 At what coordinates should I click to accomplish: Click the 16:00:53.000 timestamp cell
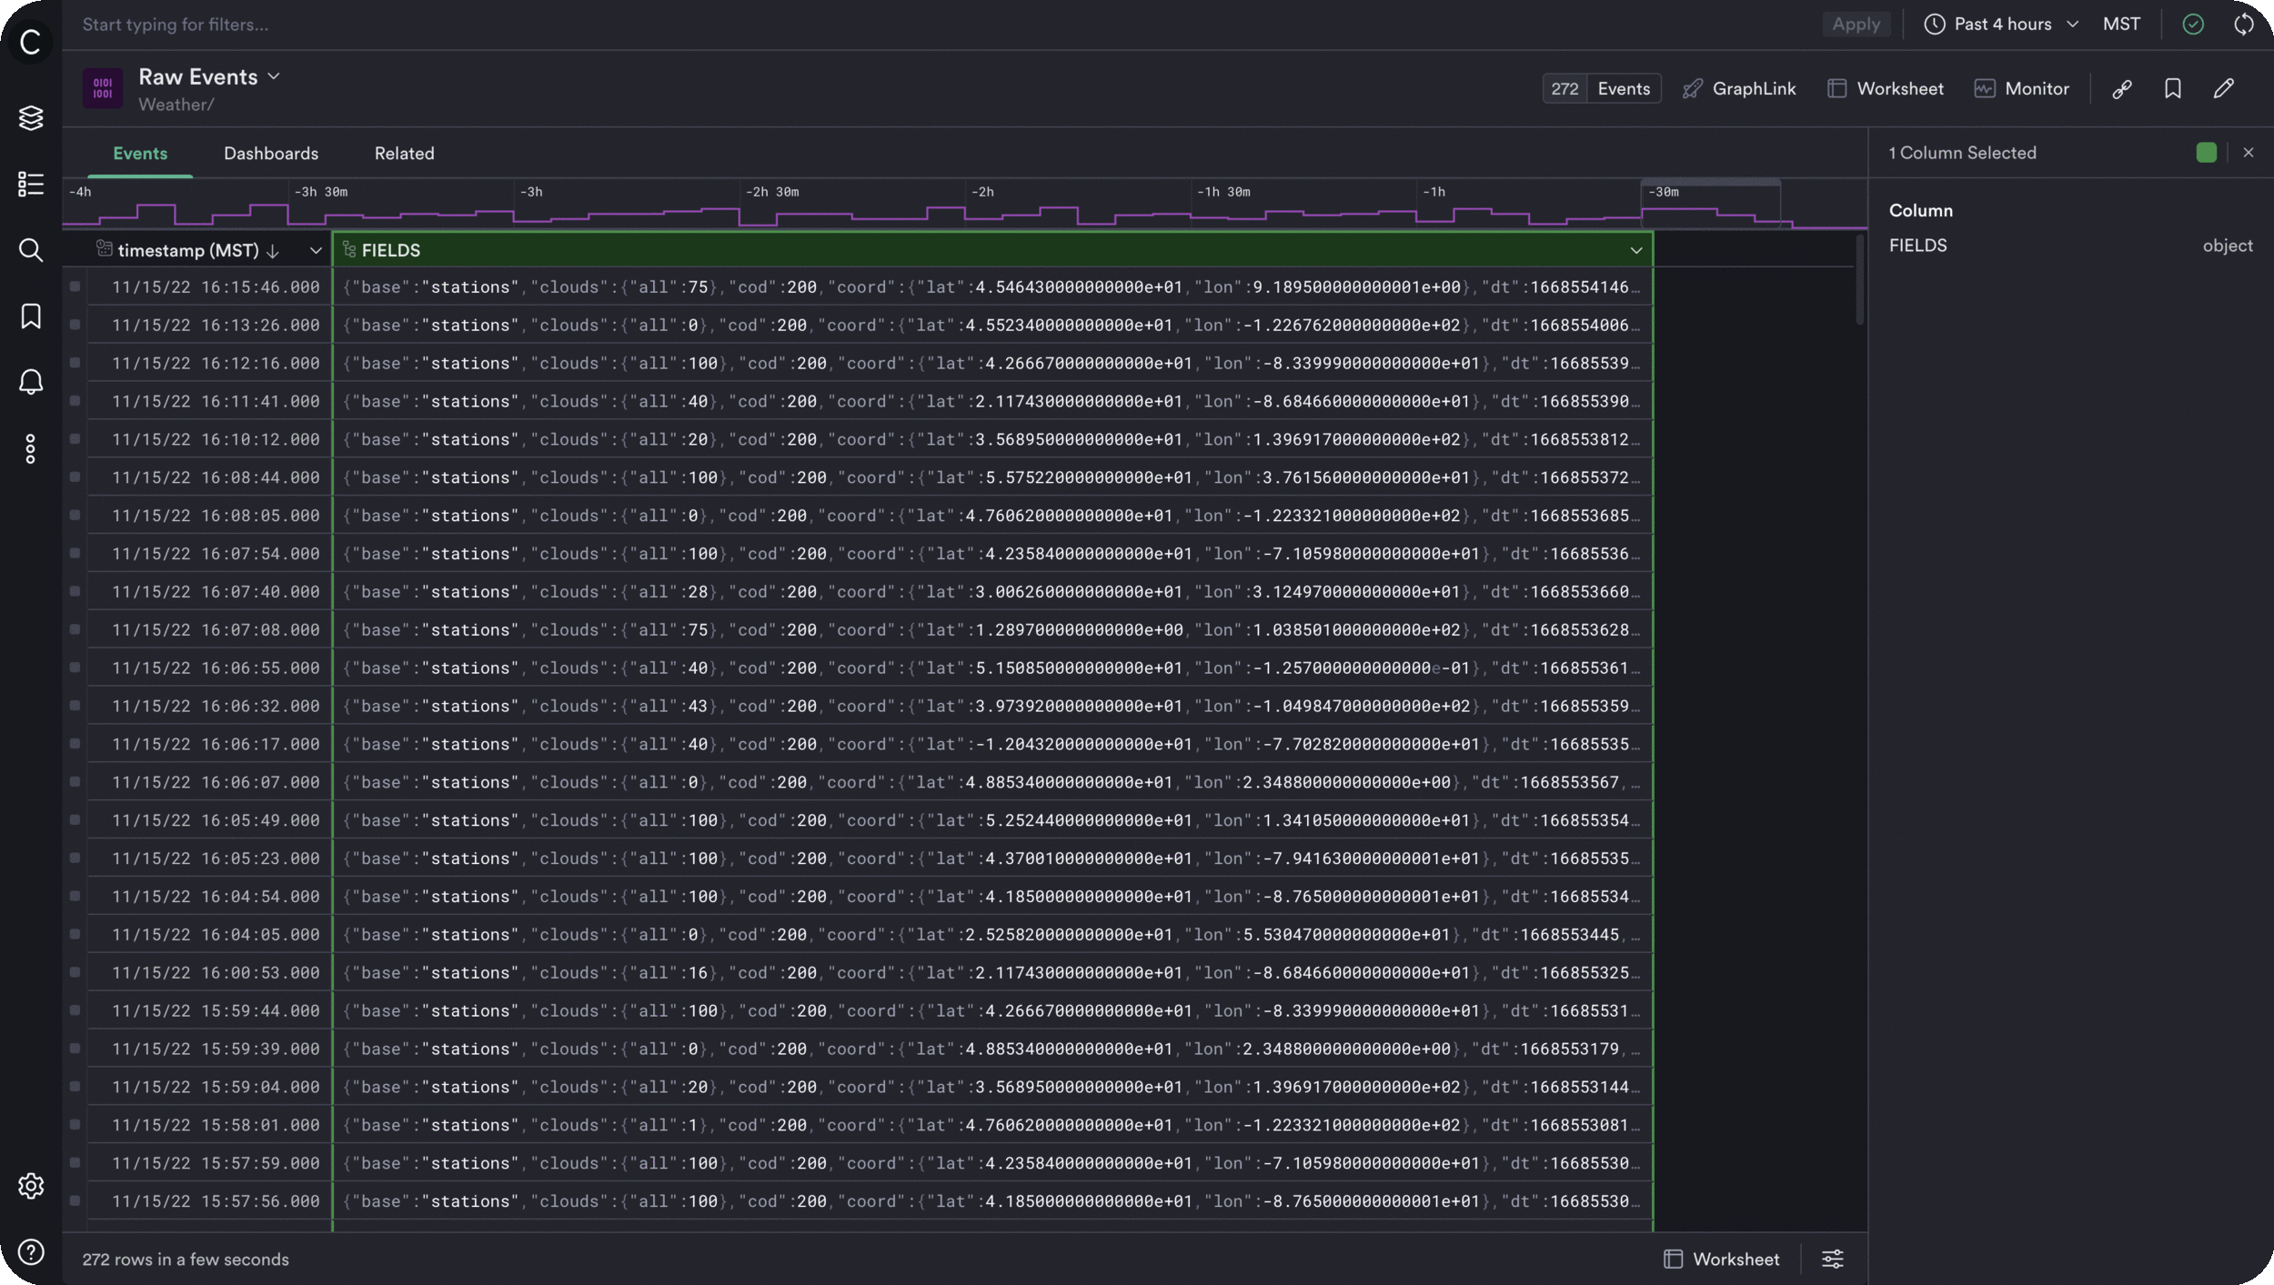coord(216,973)
